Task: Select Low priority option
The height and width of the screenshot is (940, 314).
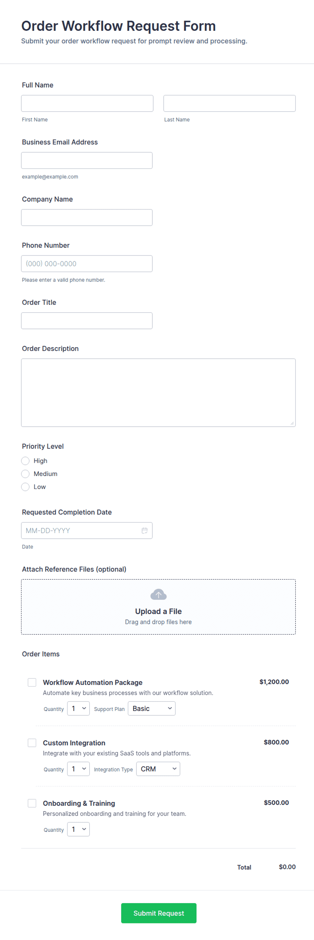Action: (25, 487)
